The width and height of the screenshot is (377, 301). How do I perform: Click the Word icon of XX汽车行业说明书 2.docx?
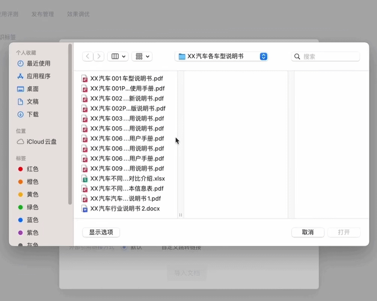point(84,209)
